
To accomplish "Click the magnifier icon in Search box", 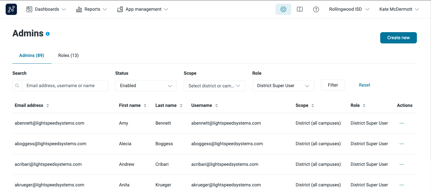I will 17,86.
